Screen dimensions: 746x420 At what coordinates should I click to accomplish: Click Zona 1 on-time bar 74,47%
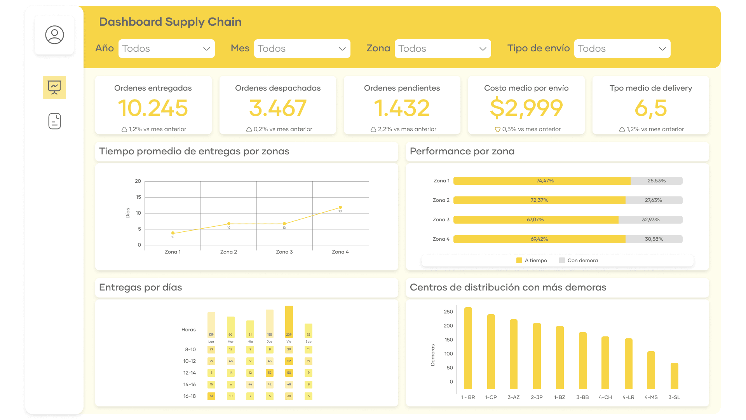click(x=542, y=181)
